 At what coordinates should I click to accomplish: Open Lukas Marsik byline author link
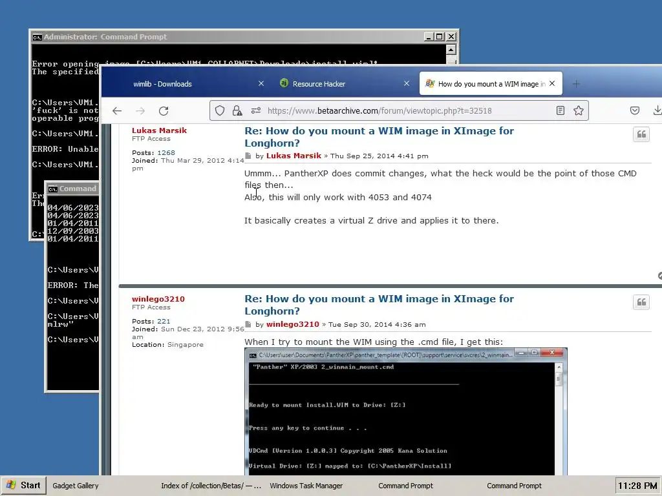294,156
